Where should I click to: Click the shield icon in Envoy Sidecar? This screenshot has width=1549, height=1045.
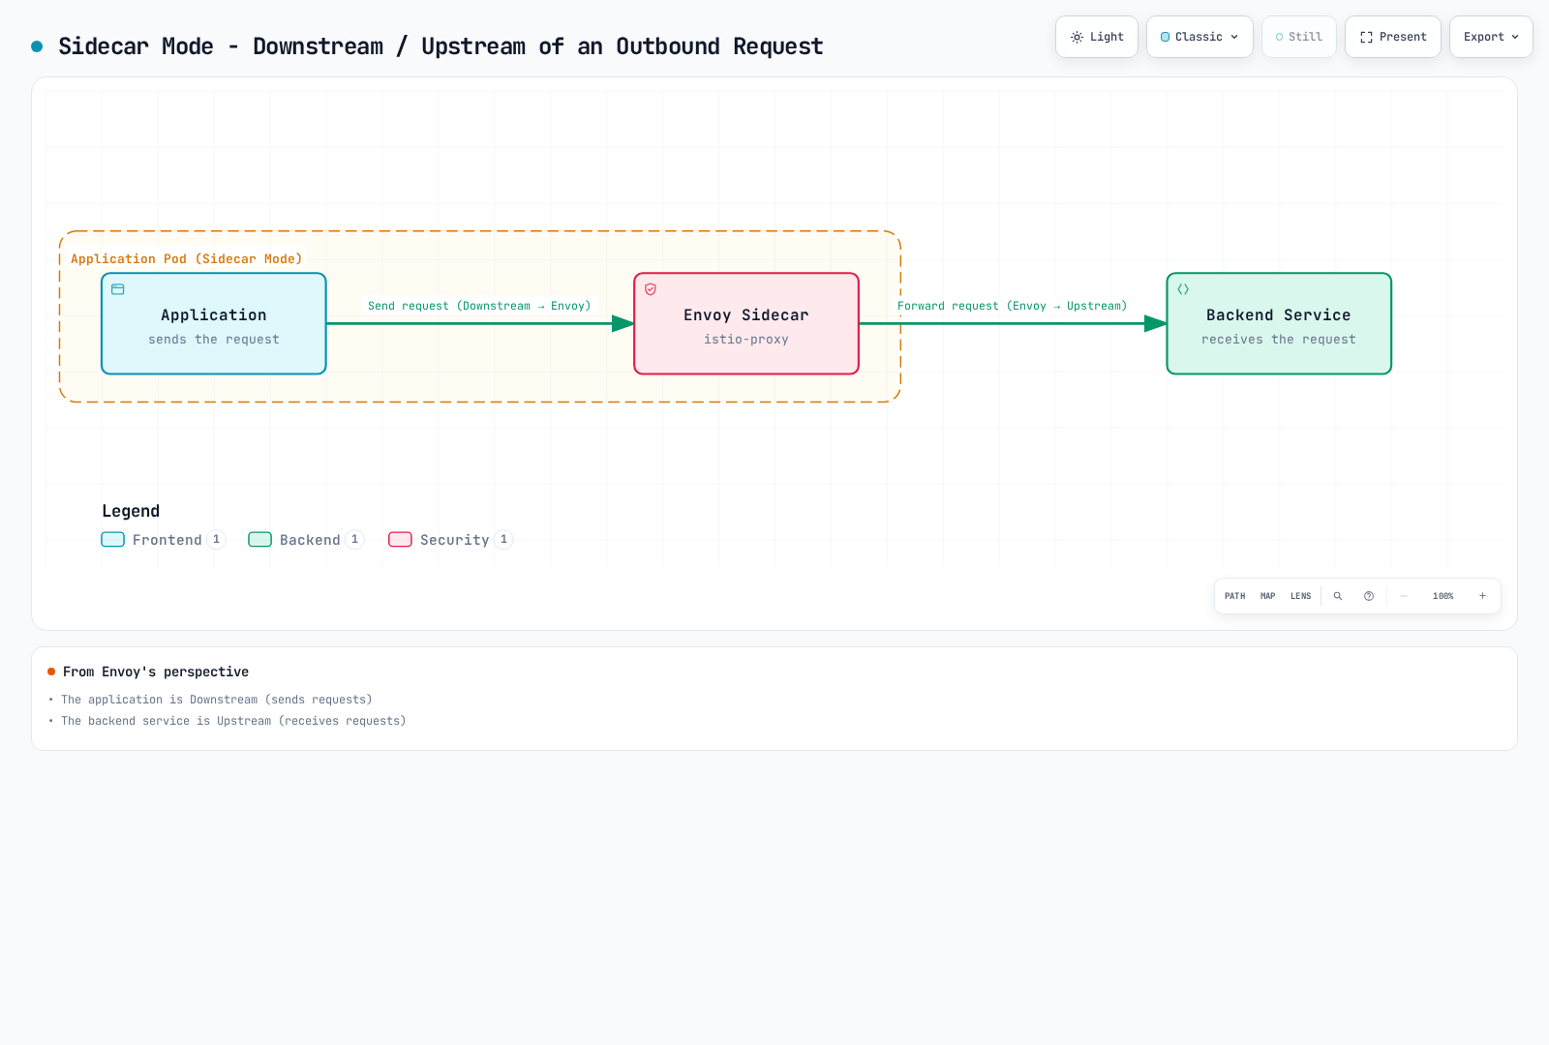pos(651,289)
